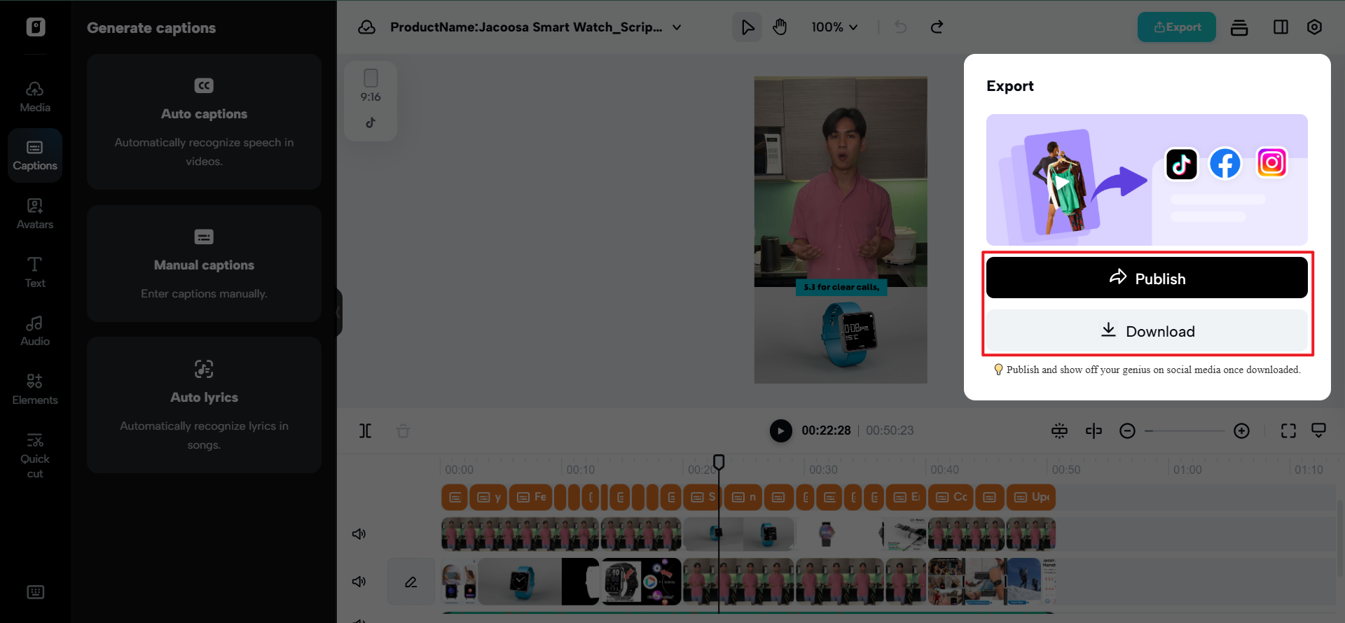The width and height of the screenshot is (1345, 623).
Task: Click the Publish button
Action: tap(1147, 278)
